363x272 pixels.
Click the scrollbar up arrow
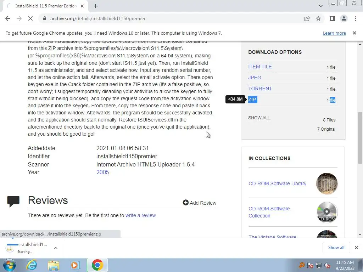coord(360,44)
